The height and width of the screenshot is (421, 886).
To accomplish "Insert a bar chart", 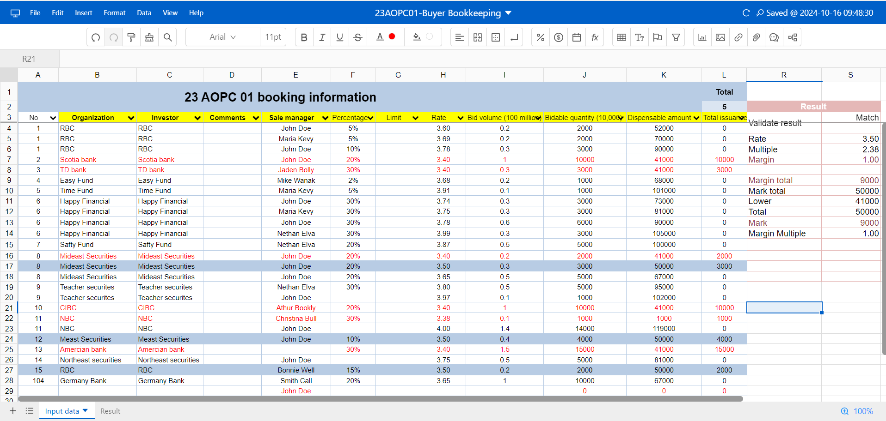I will [x=702, y=37].
